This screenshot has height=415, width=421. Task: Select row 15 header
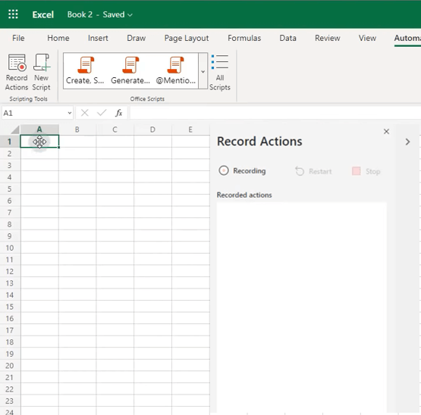tap(10, 307)
